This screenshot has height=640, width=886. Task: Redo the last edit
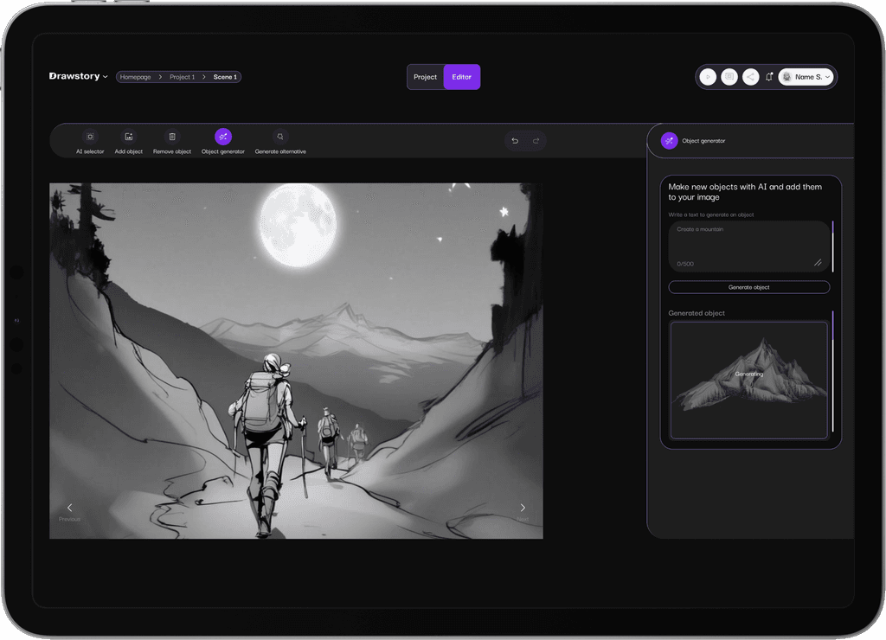pyautogui.click(x=536, y=140)
